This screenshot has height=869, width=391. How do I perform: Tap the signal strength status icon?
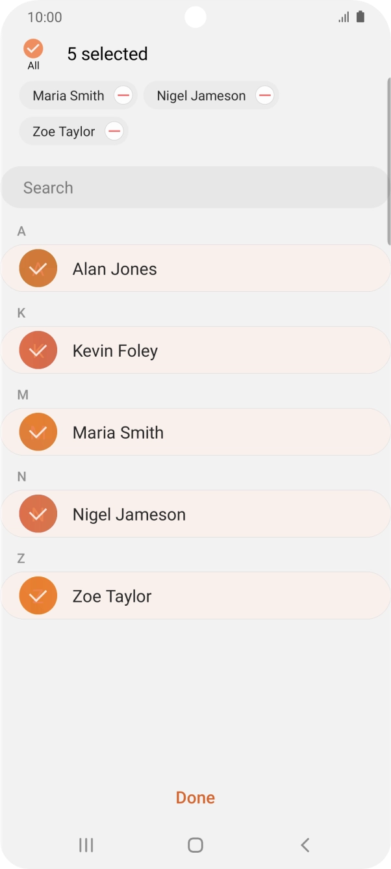coord(344,18)
